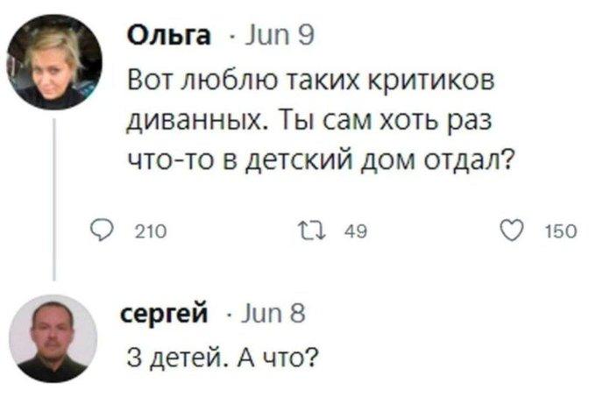Retweet Ольга's tweet using the arrows icon
Screen dimensions: 596x397
(x=323, y=230)
